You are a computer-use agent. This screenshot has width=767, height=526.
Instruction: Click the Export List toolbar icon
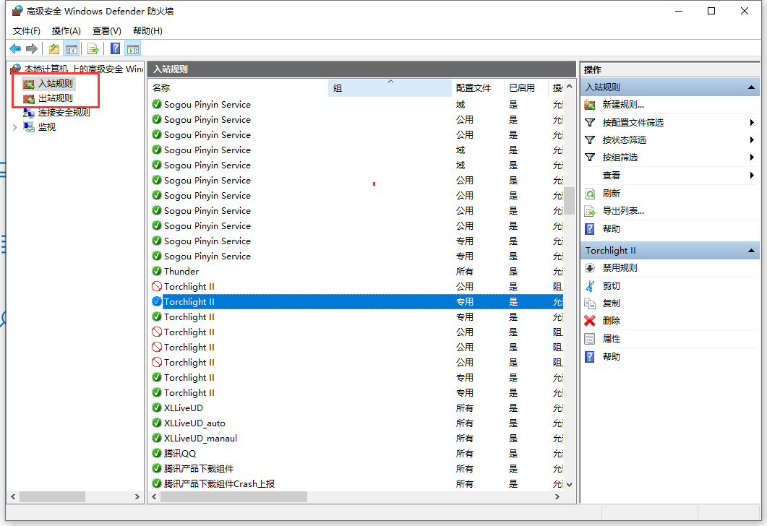[x=93, y=48]
